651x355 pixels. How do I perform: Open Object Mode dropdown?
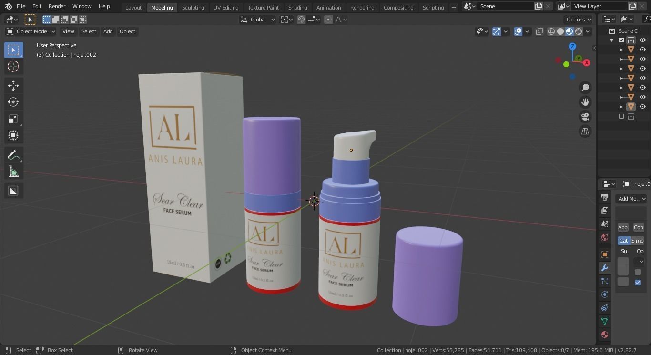pos(31,31)
